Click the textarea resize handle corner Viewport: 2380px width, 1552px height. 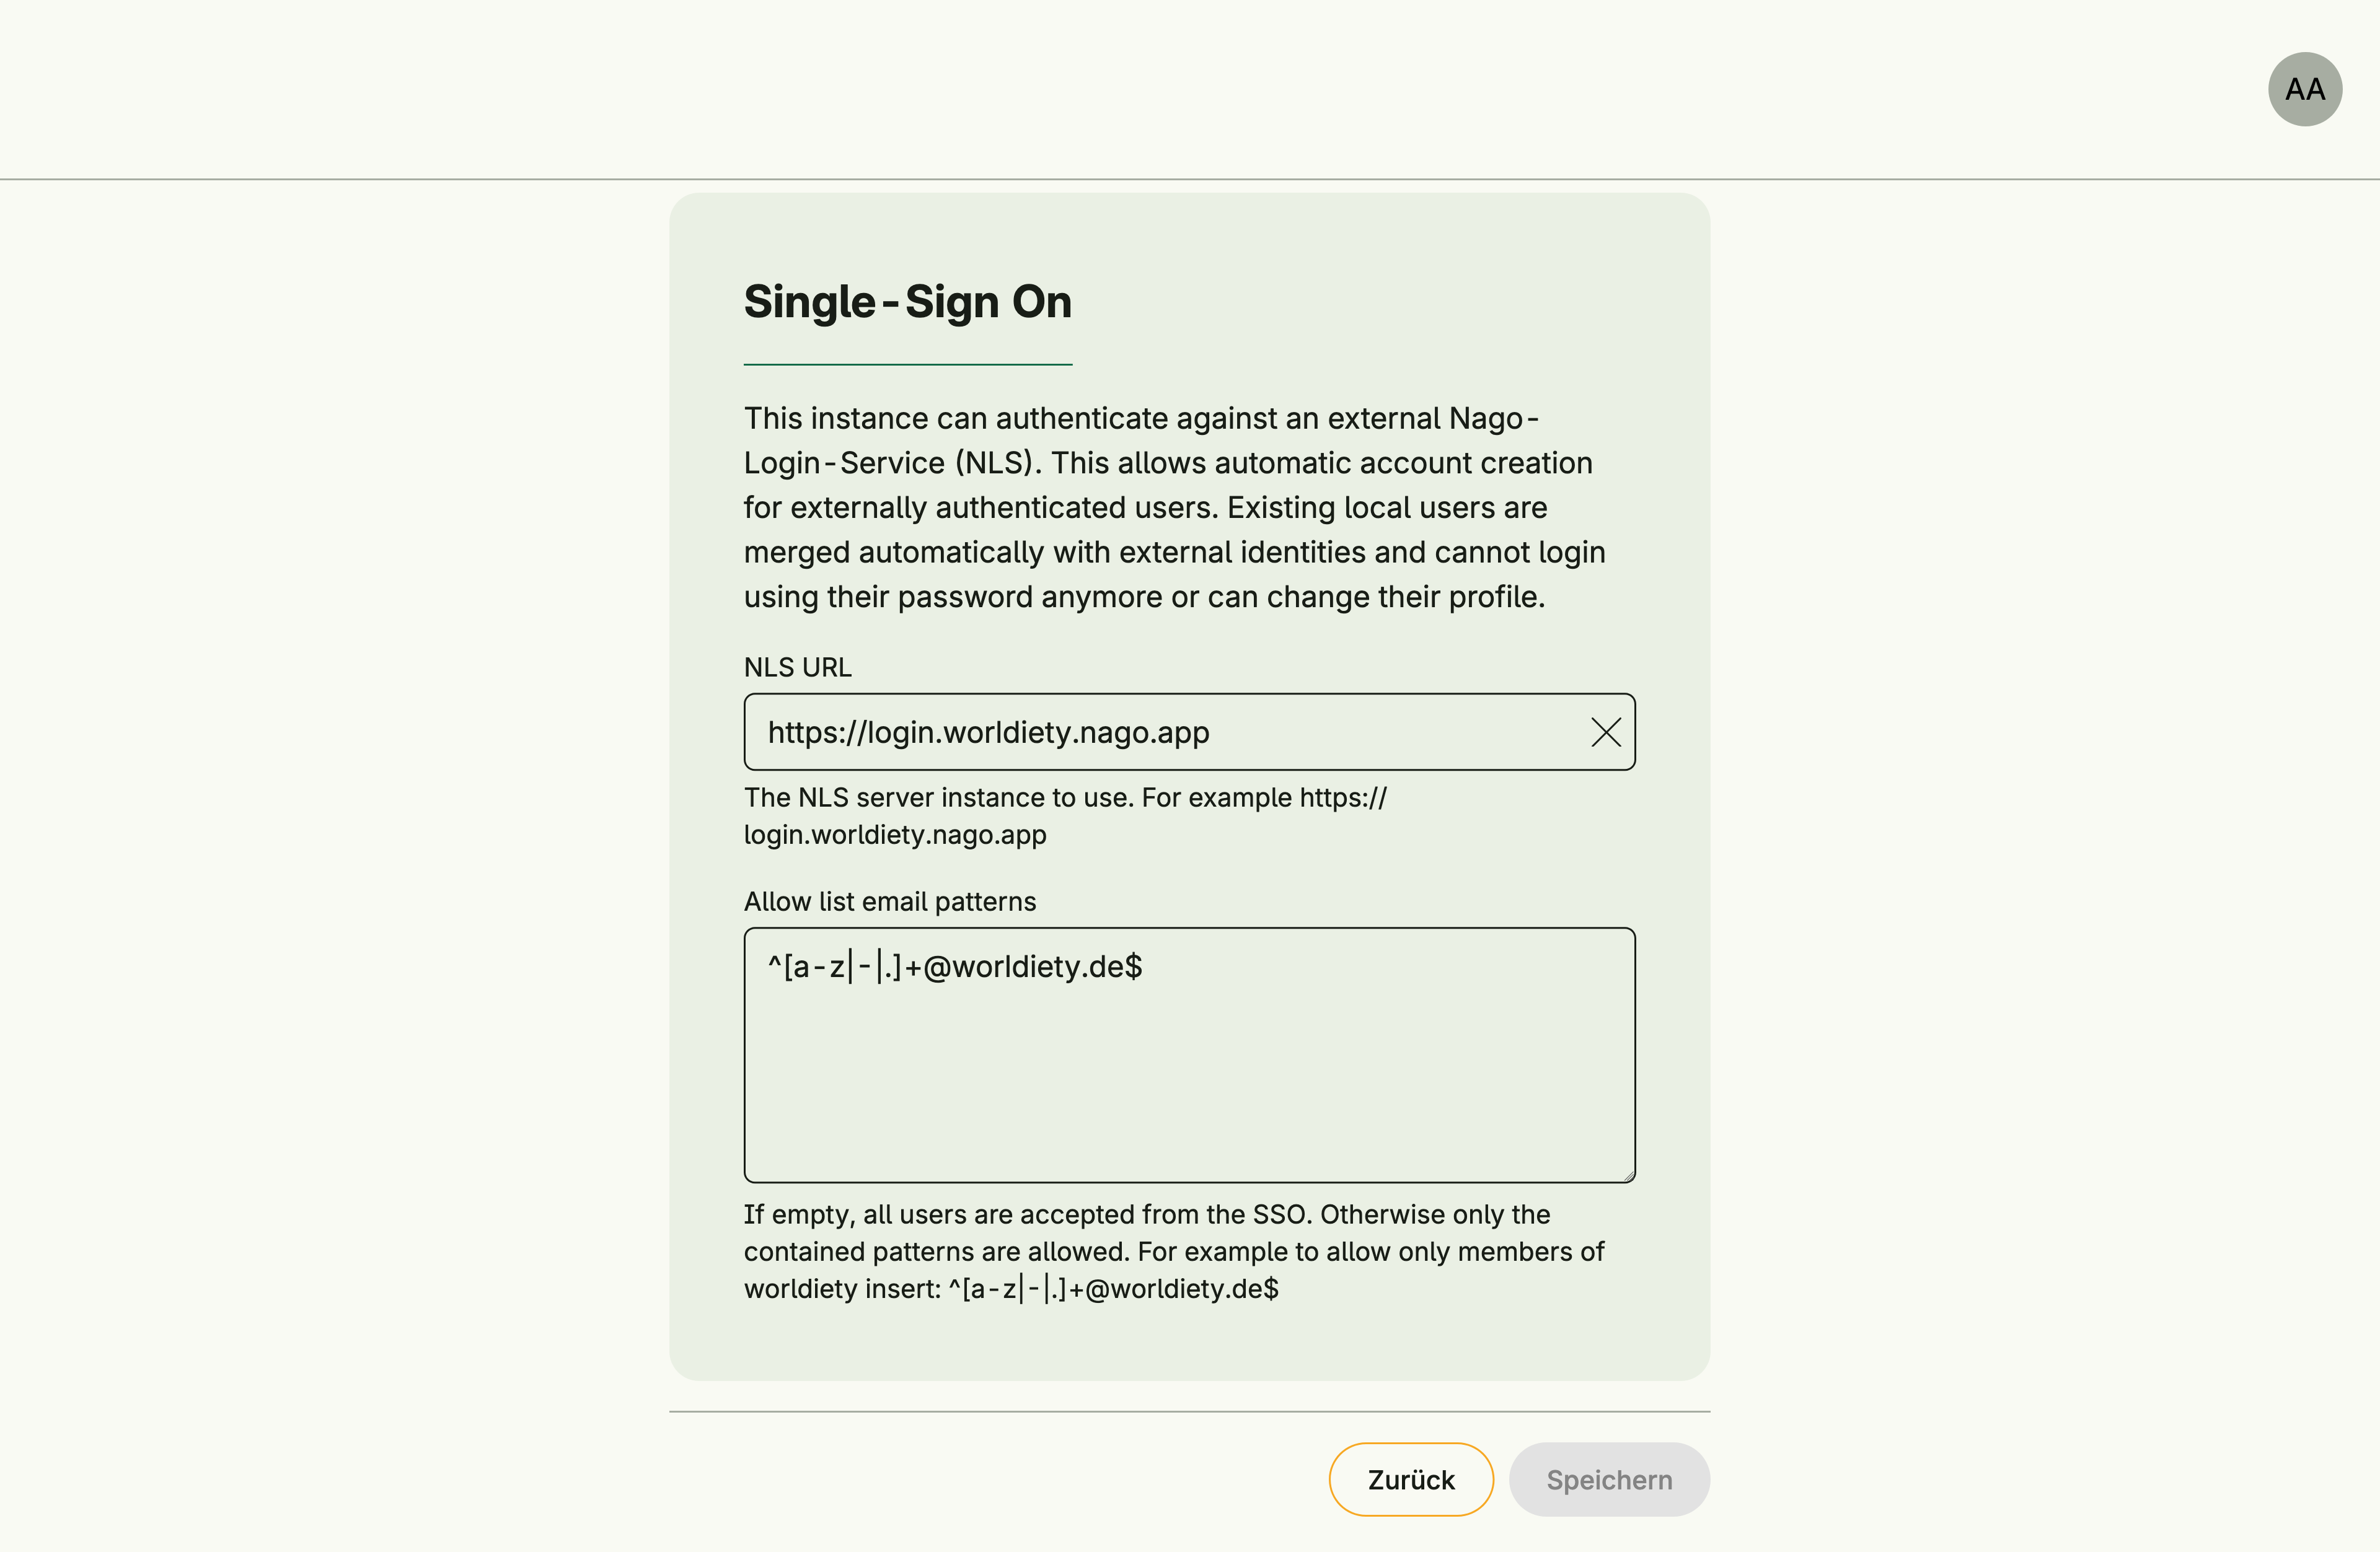[1629, 1177]
